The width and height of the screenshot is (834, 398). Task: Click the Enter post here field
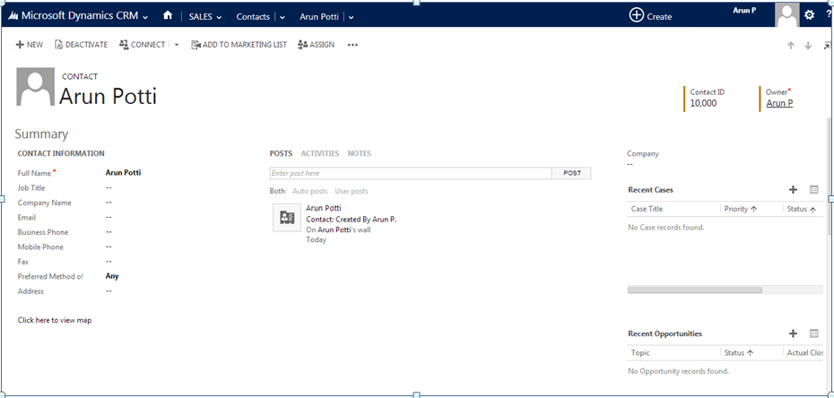point(411,173)
